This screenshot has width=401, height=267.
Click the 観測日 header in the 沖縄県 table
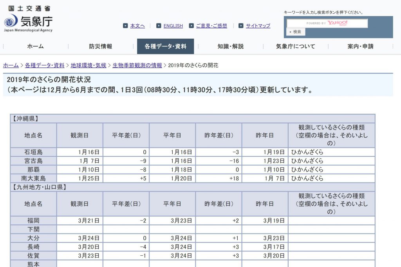[x=79, y=135]
